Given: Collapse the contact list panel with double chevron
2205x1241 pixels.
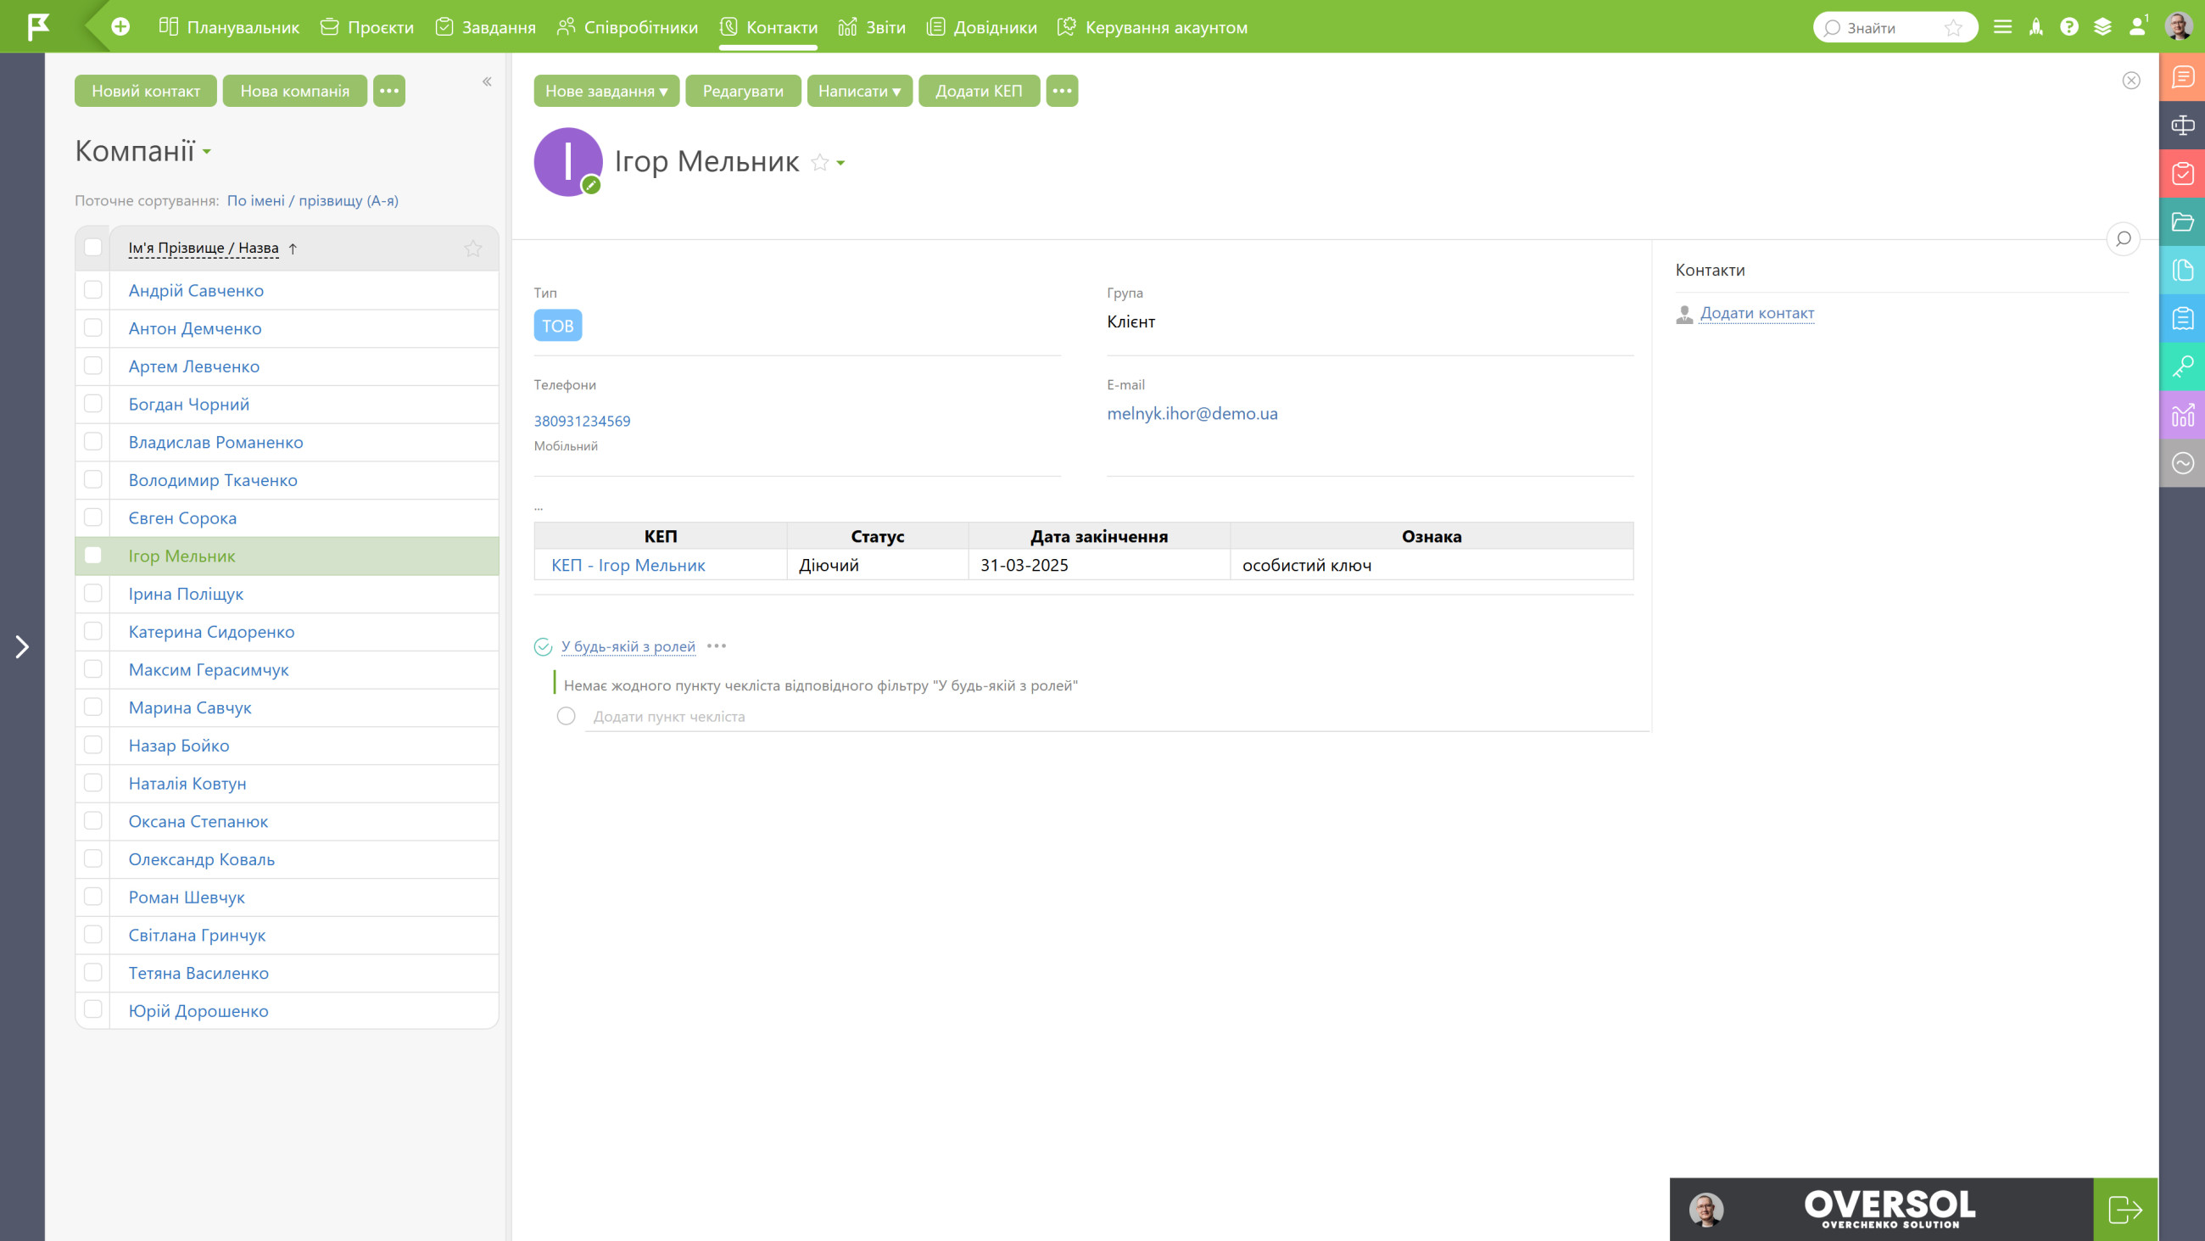Looking at the screenshot, I should click(x=487, y=82).
